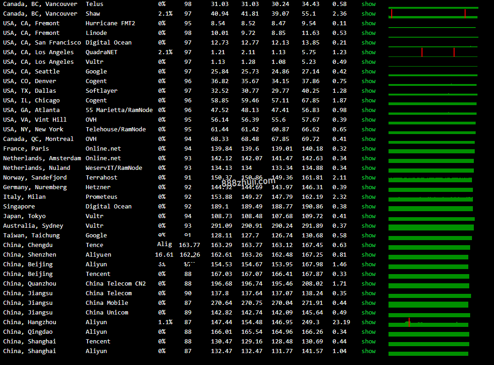
Task: Click show in the Dallas Softlayer row
Action: [368, 91]
